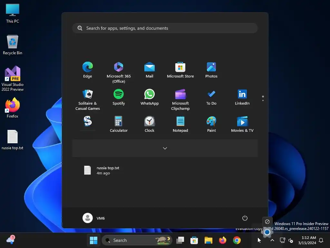
Task: Open weather widget on the taskbar
Action: tap(11, 240)
